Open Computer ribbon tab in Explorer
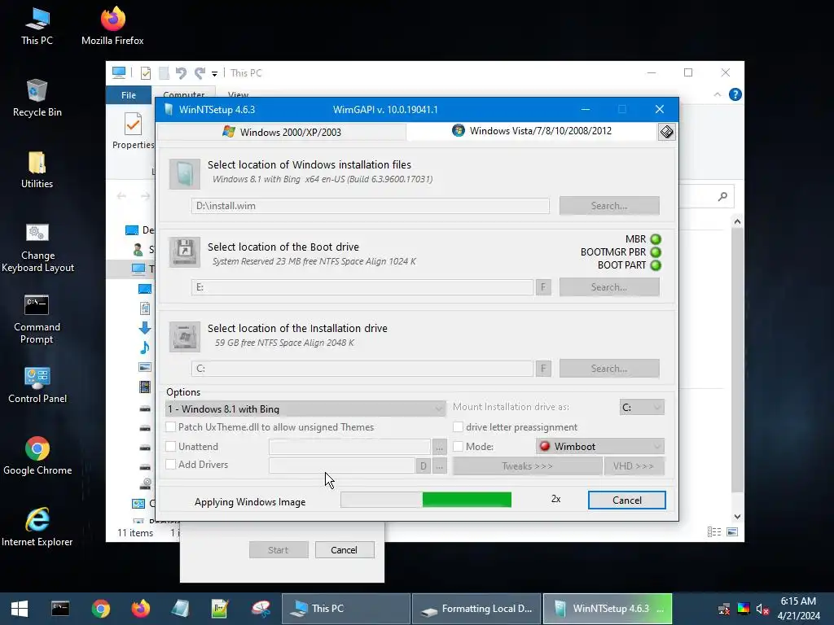The width and height of the screenshot is (834, 625). [183, 94]
